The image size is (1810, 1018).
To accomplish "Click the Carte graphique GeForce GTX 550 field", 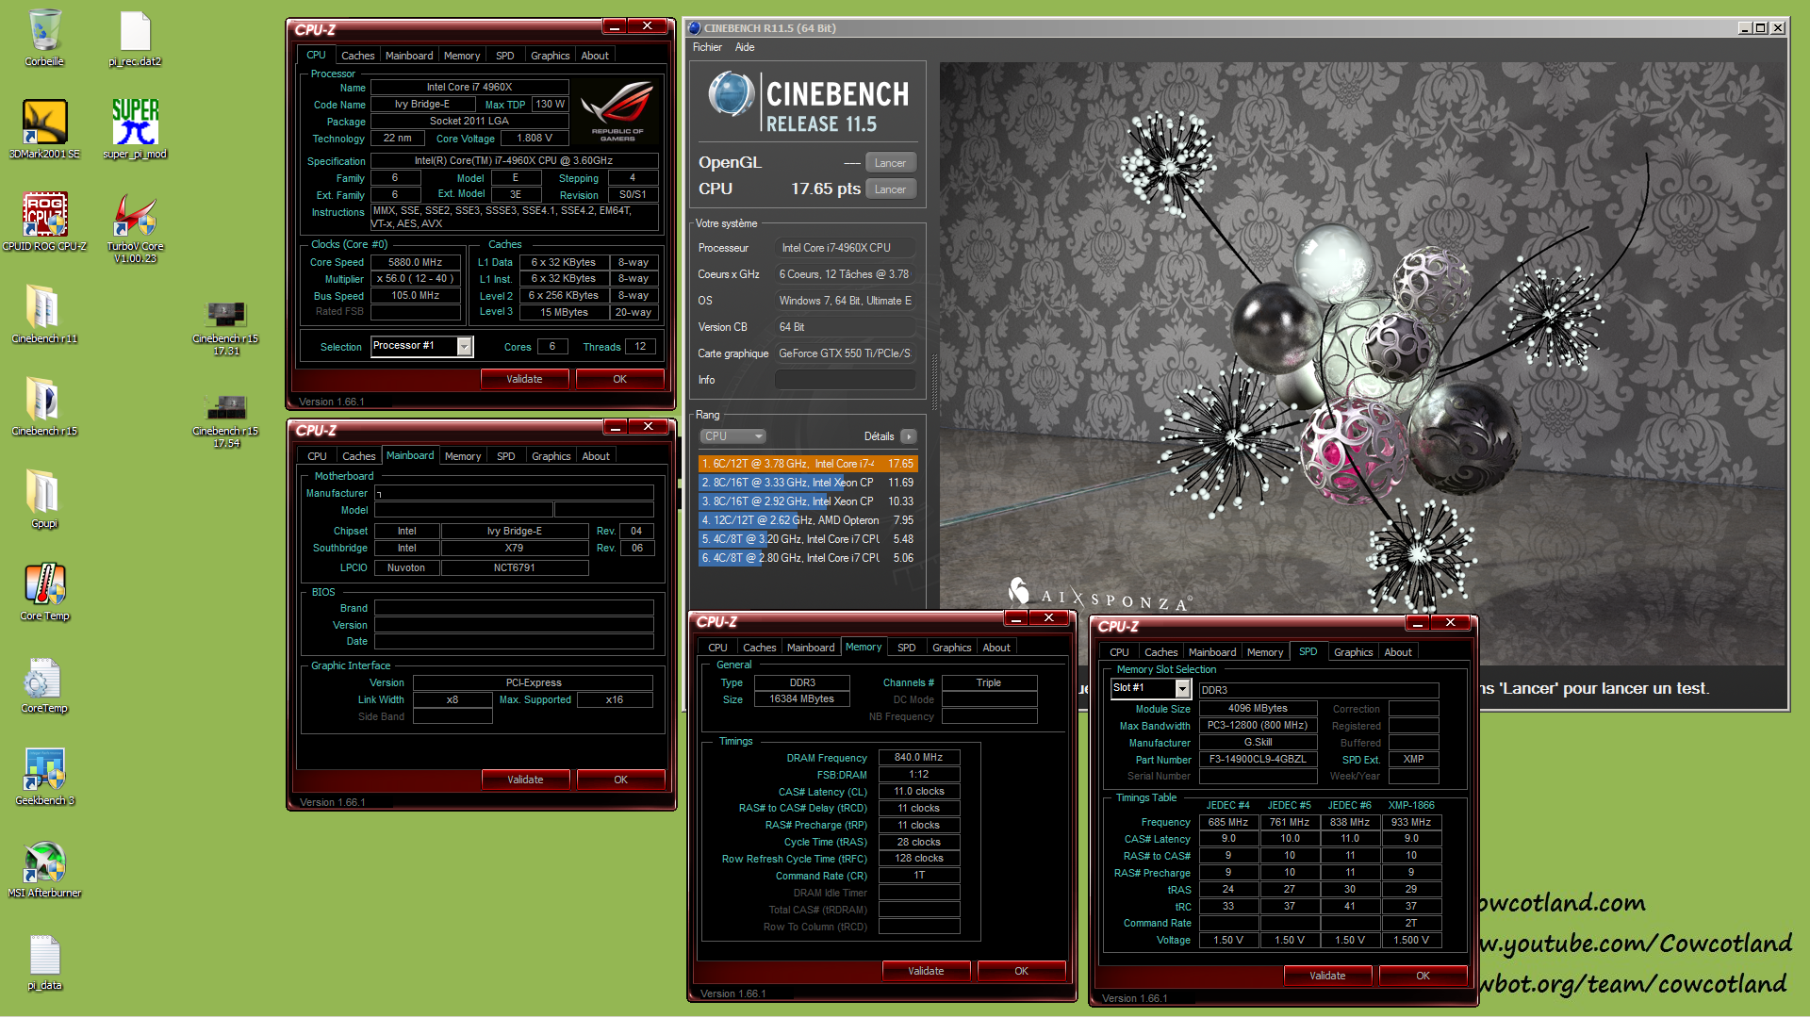I will tap(845, 353).
